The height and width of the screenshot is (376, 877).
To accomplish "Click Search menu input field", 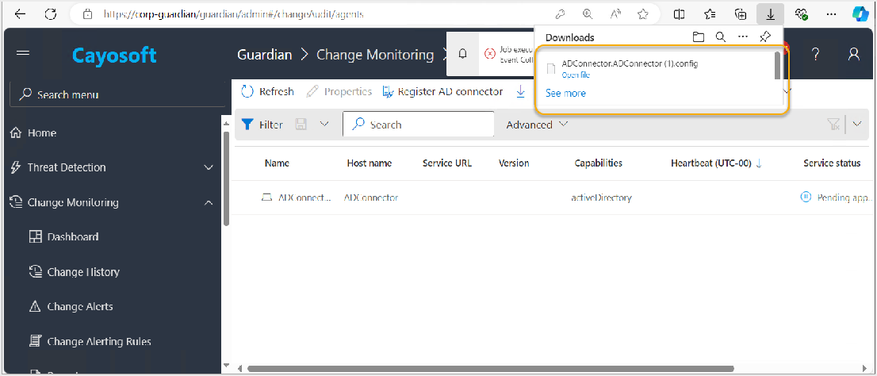I will 118,94.
